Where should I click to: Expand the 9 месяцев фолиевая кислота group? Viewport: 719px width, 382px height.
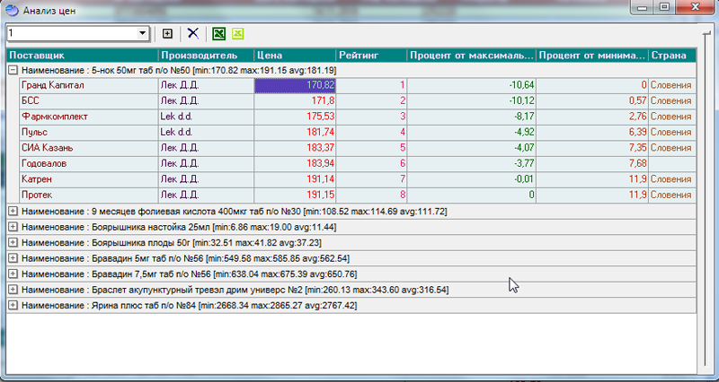coord(13,212)
